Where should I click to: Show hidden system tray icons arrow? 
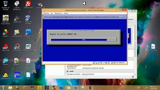point(136,88)
